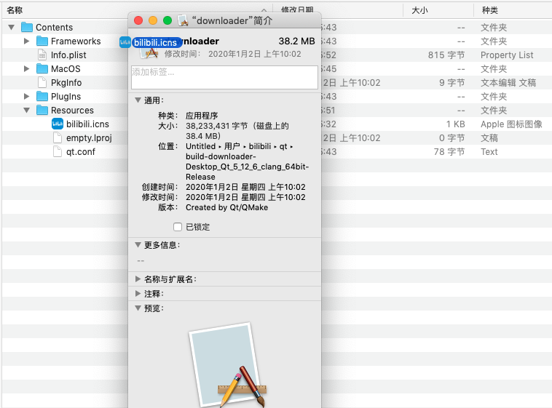Select the qt.conf file name
This screenshot has width=552, height=408.
coord(81,152)
